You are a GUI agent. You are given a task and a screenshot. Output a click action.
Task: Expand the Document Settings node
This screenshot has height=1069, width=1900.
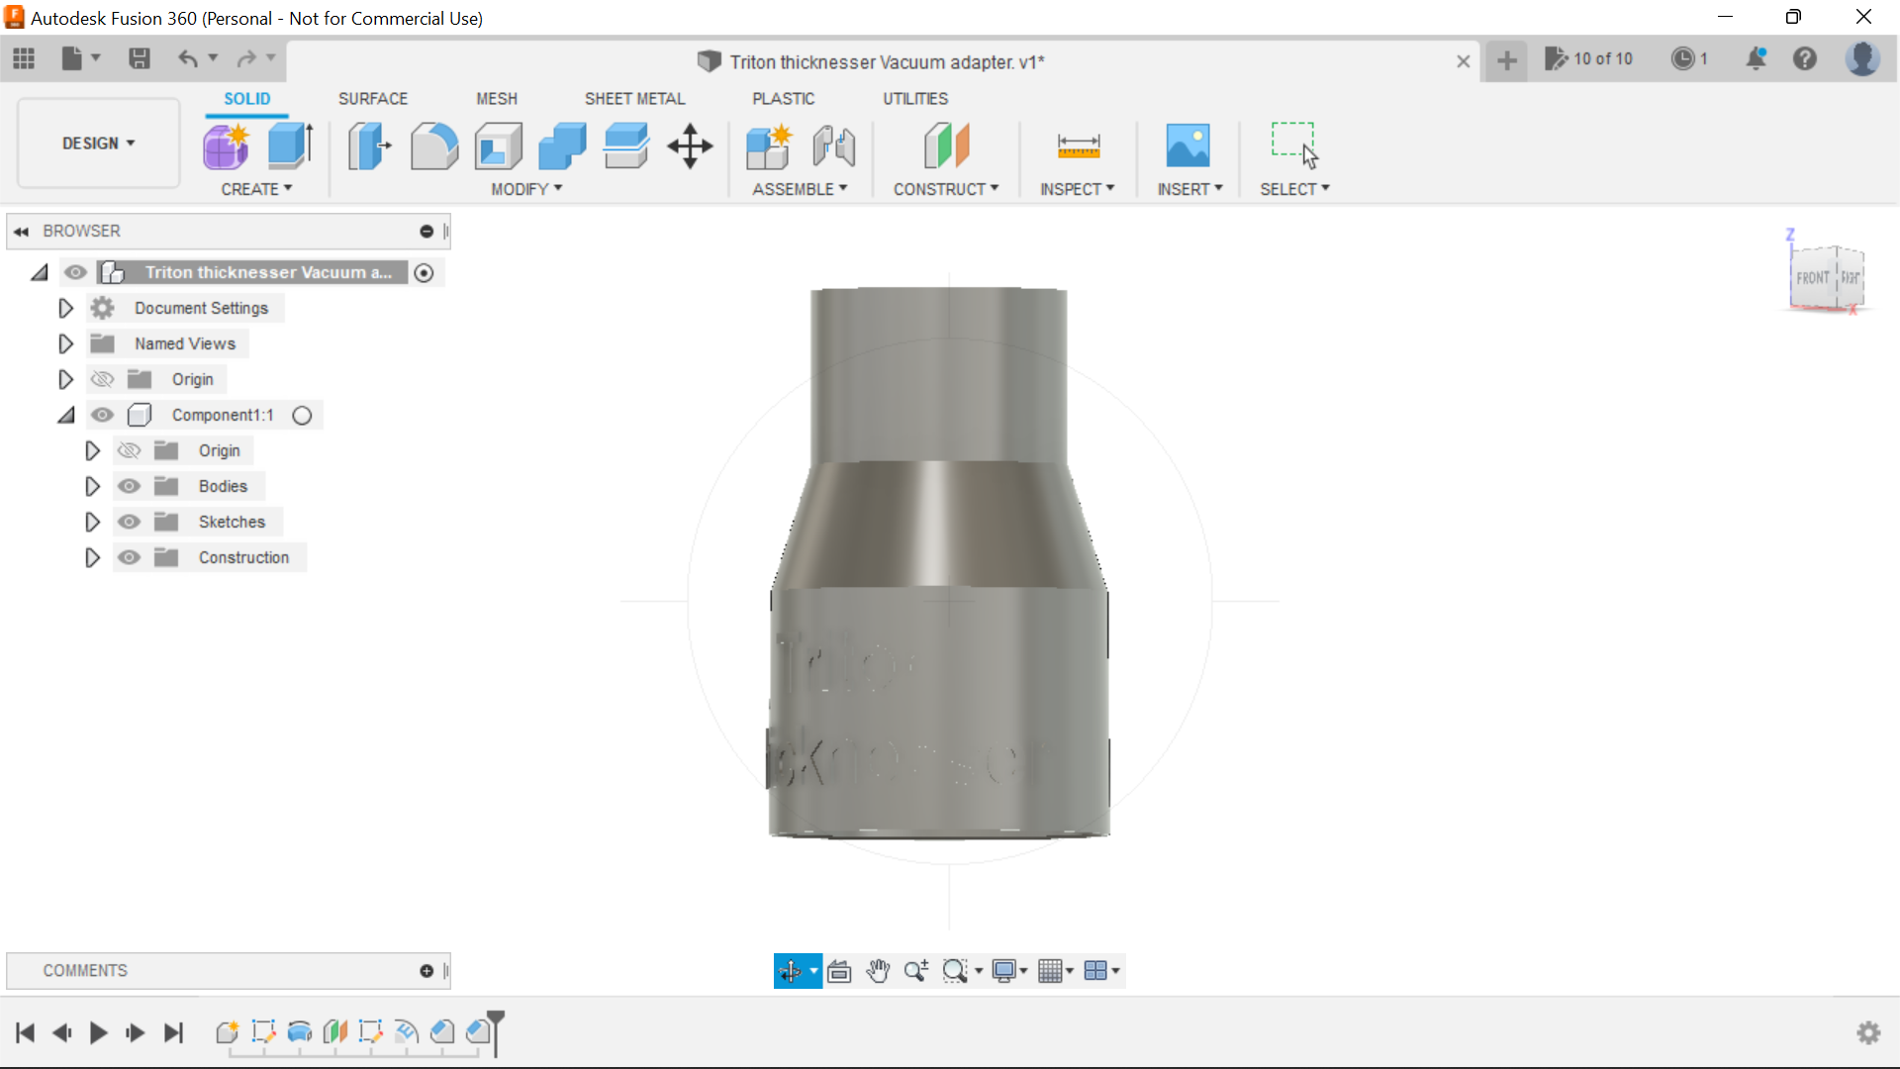65,308
